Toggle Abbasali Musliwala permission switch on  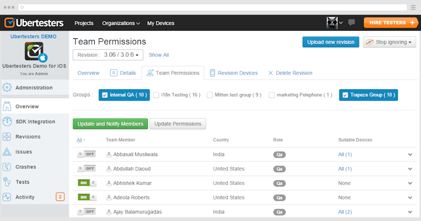pyautogui.click(x=87, y=154)
